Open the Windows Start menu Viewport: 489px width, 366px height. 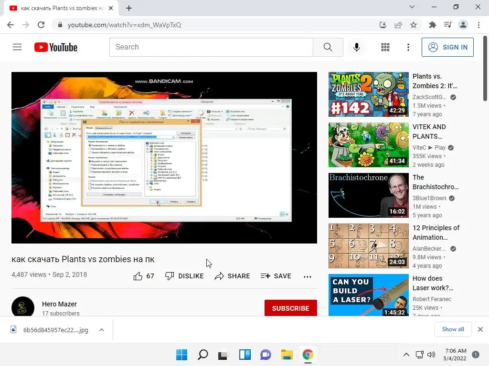(181, 355)
